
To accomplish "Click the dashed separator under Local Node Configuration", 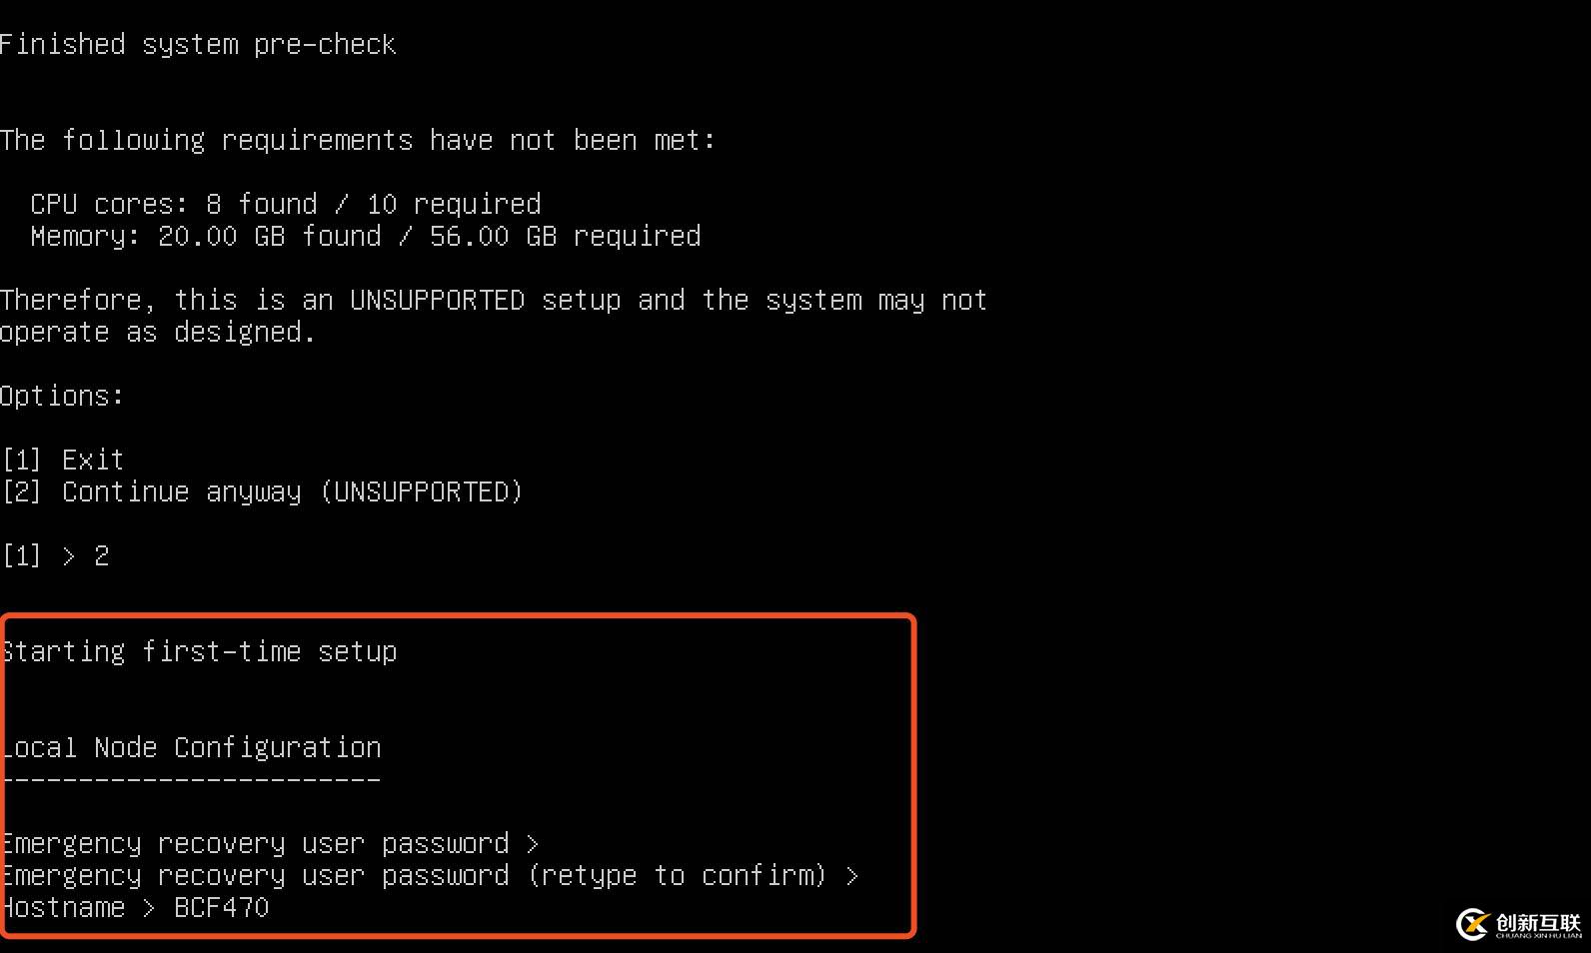I will click(x=191, y=779).
